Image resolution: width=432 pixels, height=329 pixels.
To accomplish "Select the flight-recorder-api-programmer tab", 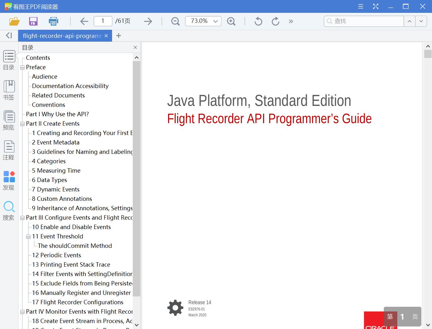I will 62,36.
